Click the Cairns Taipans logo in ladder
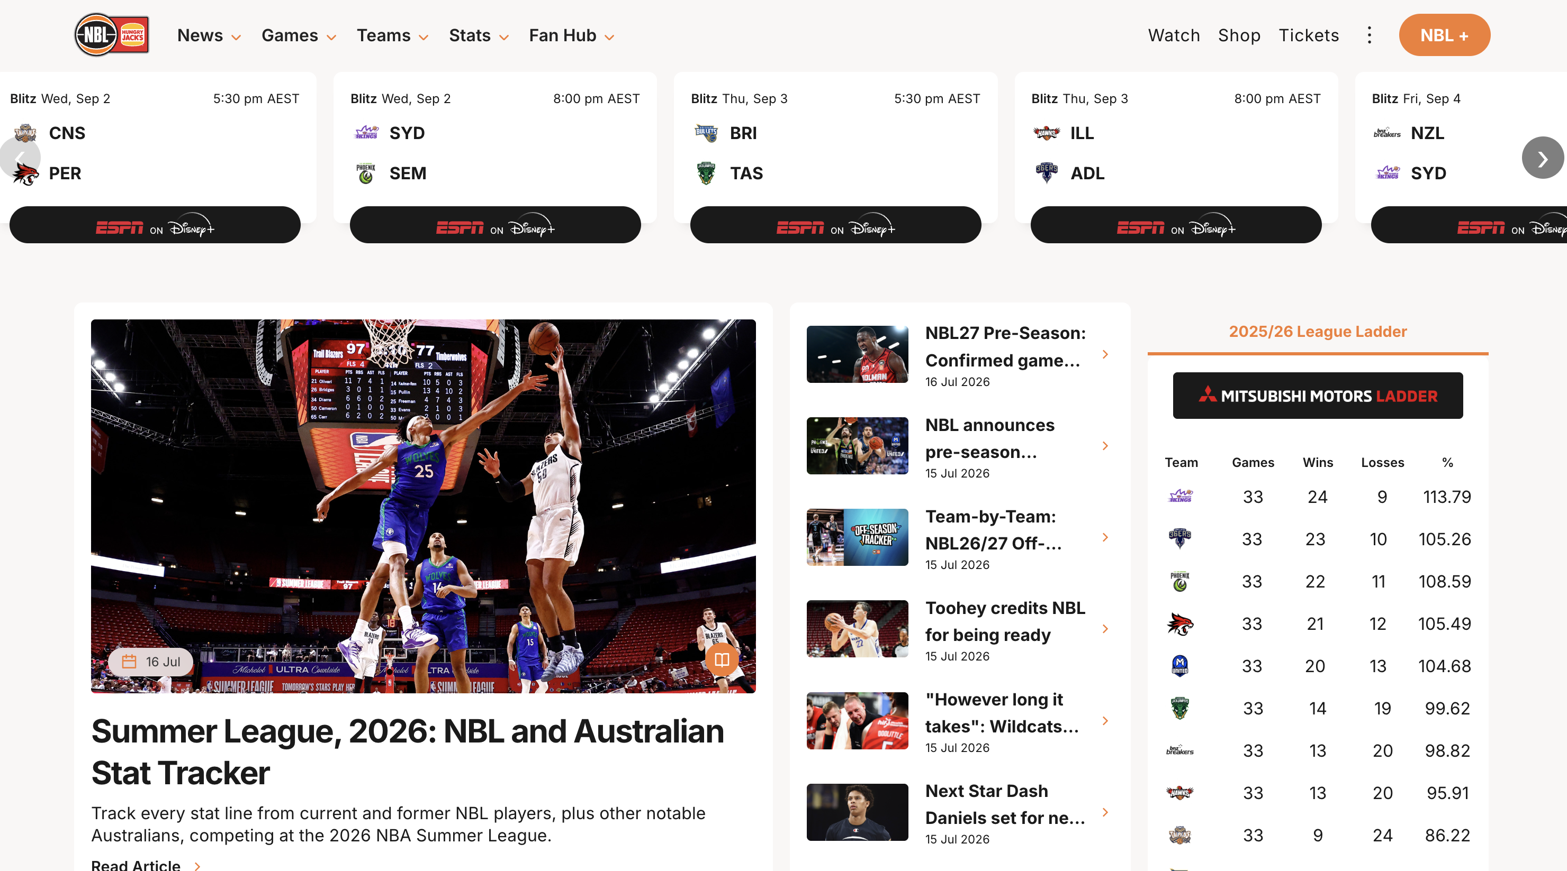This screenshot has width=1567, height=871. coord(1179,835)
